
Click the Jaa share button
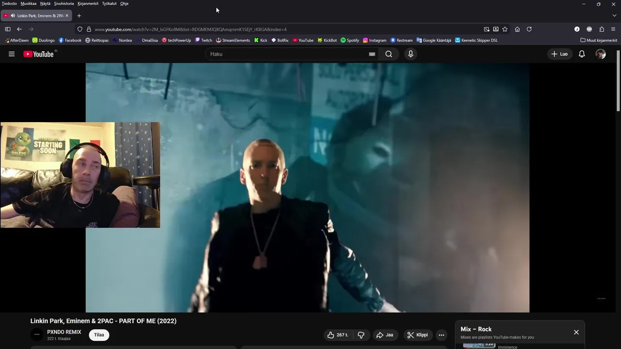pyautogui.click(x=385, y=335)
